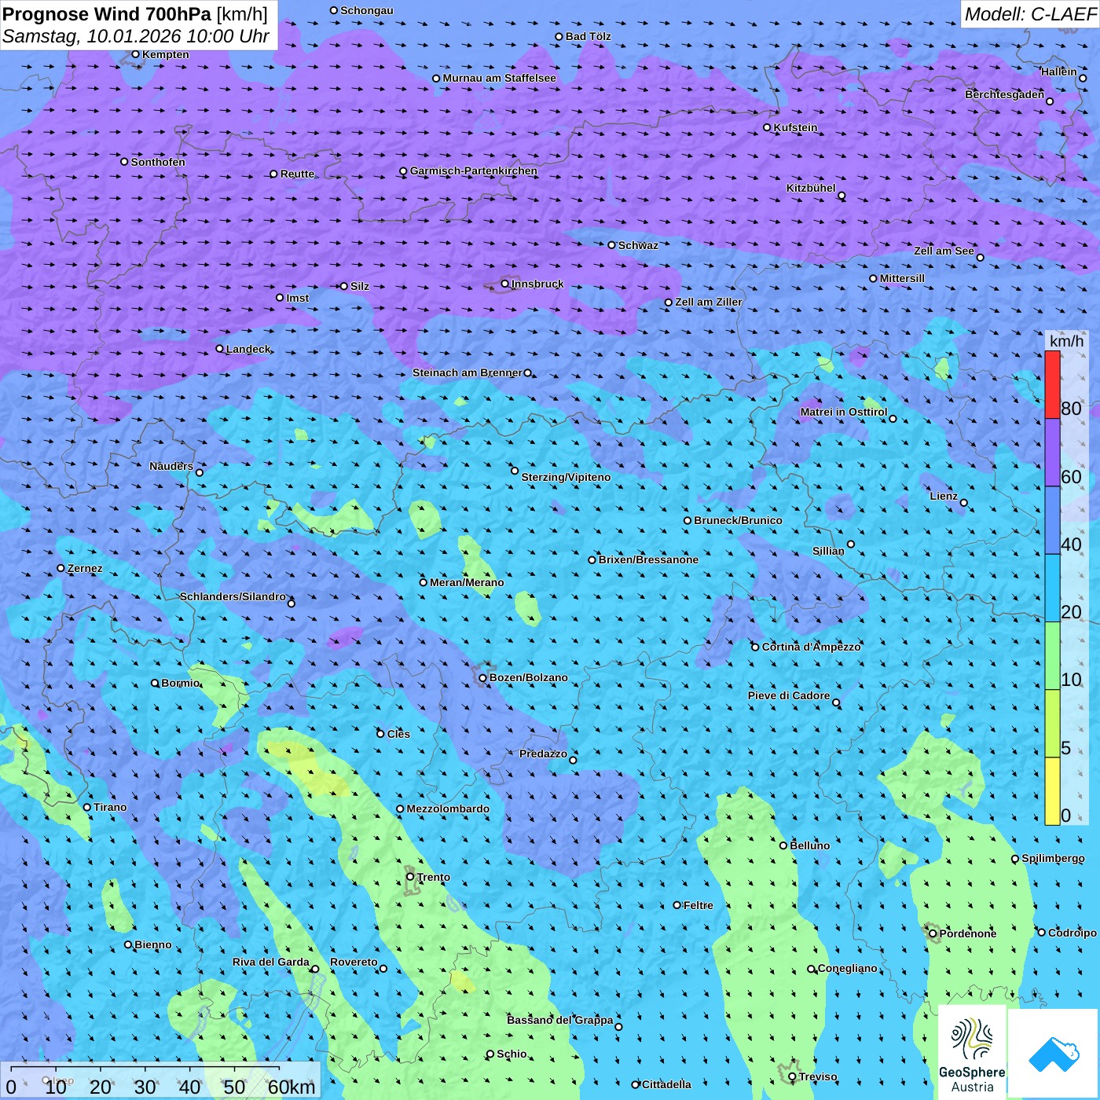Click the Berchtesgaden label

click(x=1005, y=94)
